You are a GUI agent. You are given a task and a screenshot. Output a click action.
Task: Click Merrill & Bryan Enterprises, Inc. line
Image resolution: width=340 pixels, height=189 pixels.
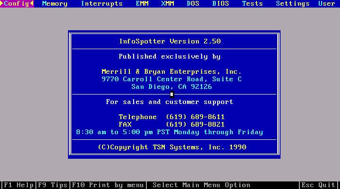pos(171,72)
